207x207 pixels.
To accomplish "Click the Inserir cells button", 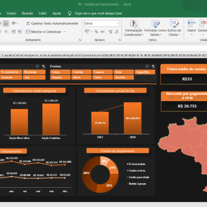I will [x=191, y=27].
